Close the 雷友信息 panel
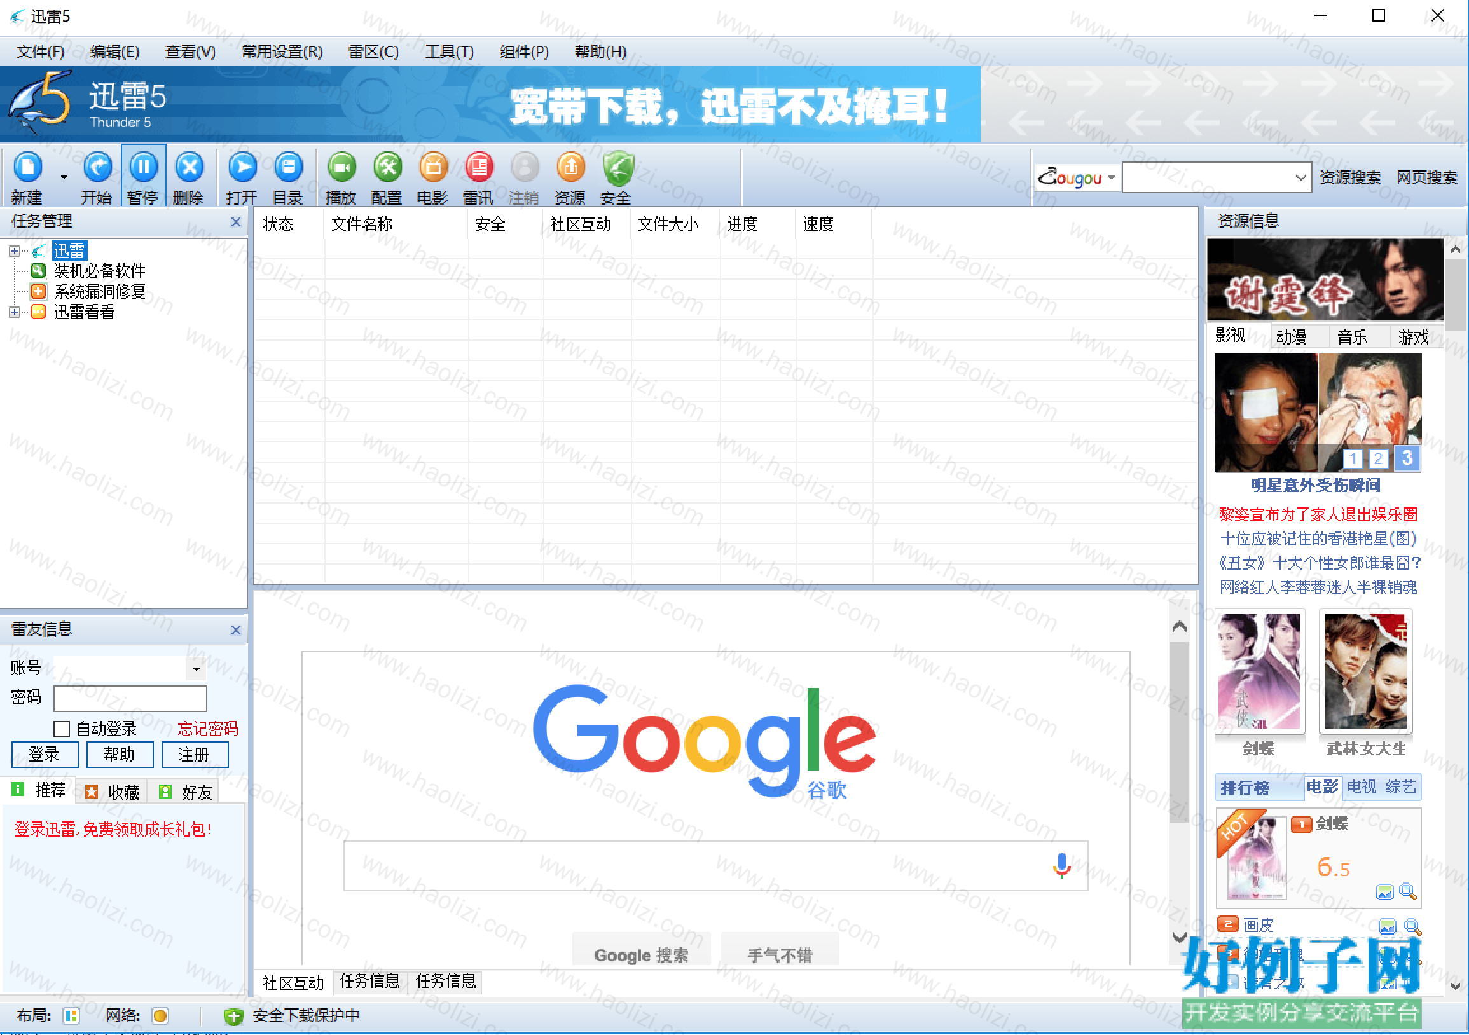This screenshot has width=1469, height=1035. [235, 630]
